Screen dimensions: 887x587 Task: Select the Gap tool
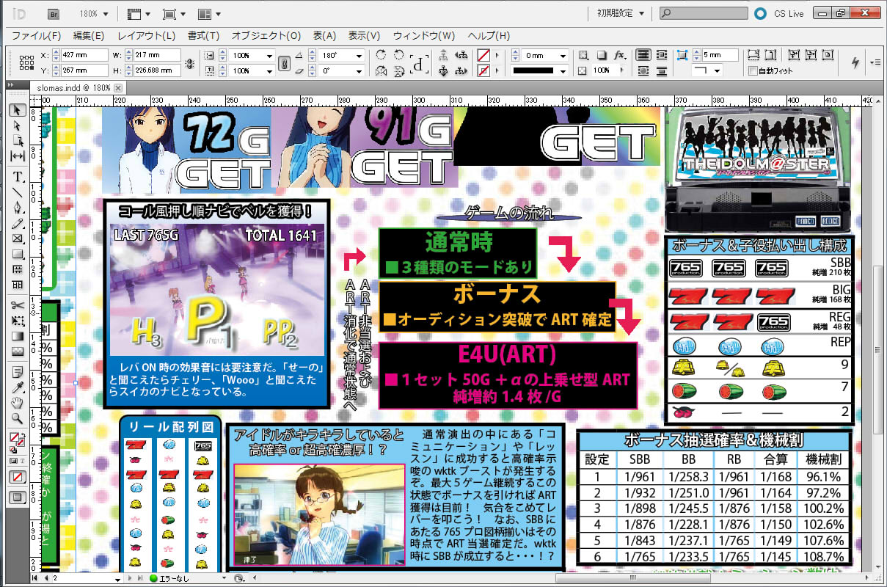(18, 156)
